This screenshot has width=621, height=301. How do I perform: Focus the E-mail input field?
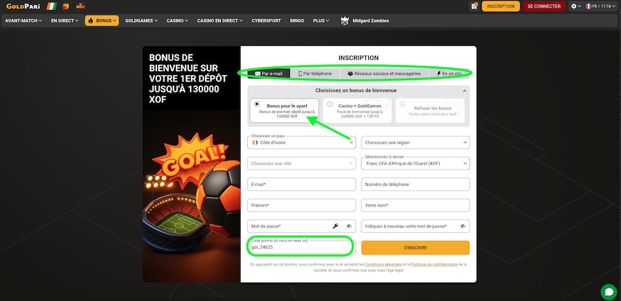[x=301, y=184]
